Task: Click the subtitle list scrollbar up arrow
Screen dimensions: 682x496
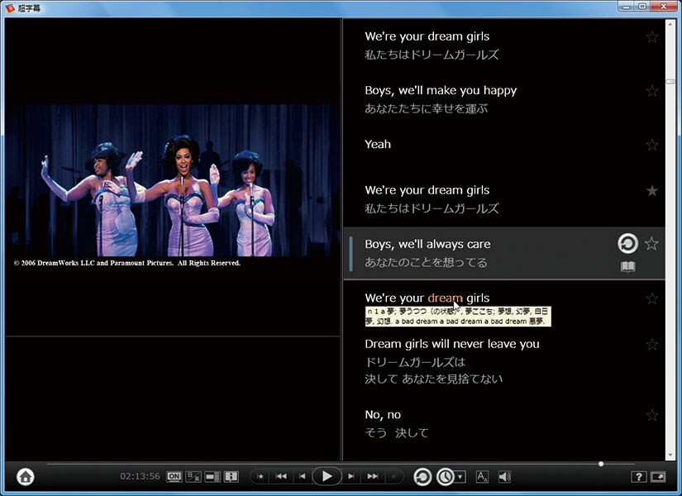Action: click(x=670, y=24)
